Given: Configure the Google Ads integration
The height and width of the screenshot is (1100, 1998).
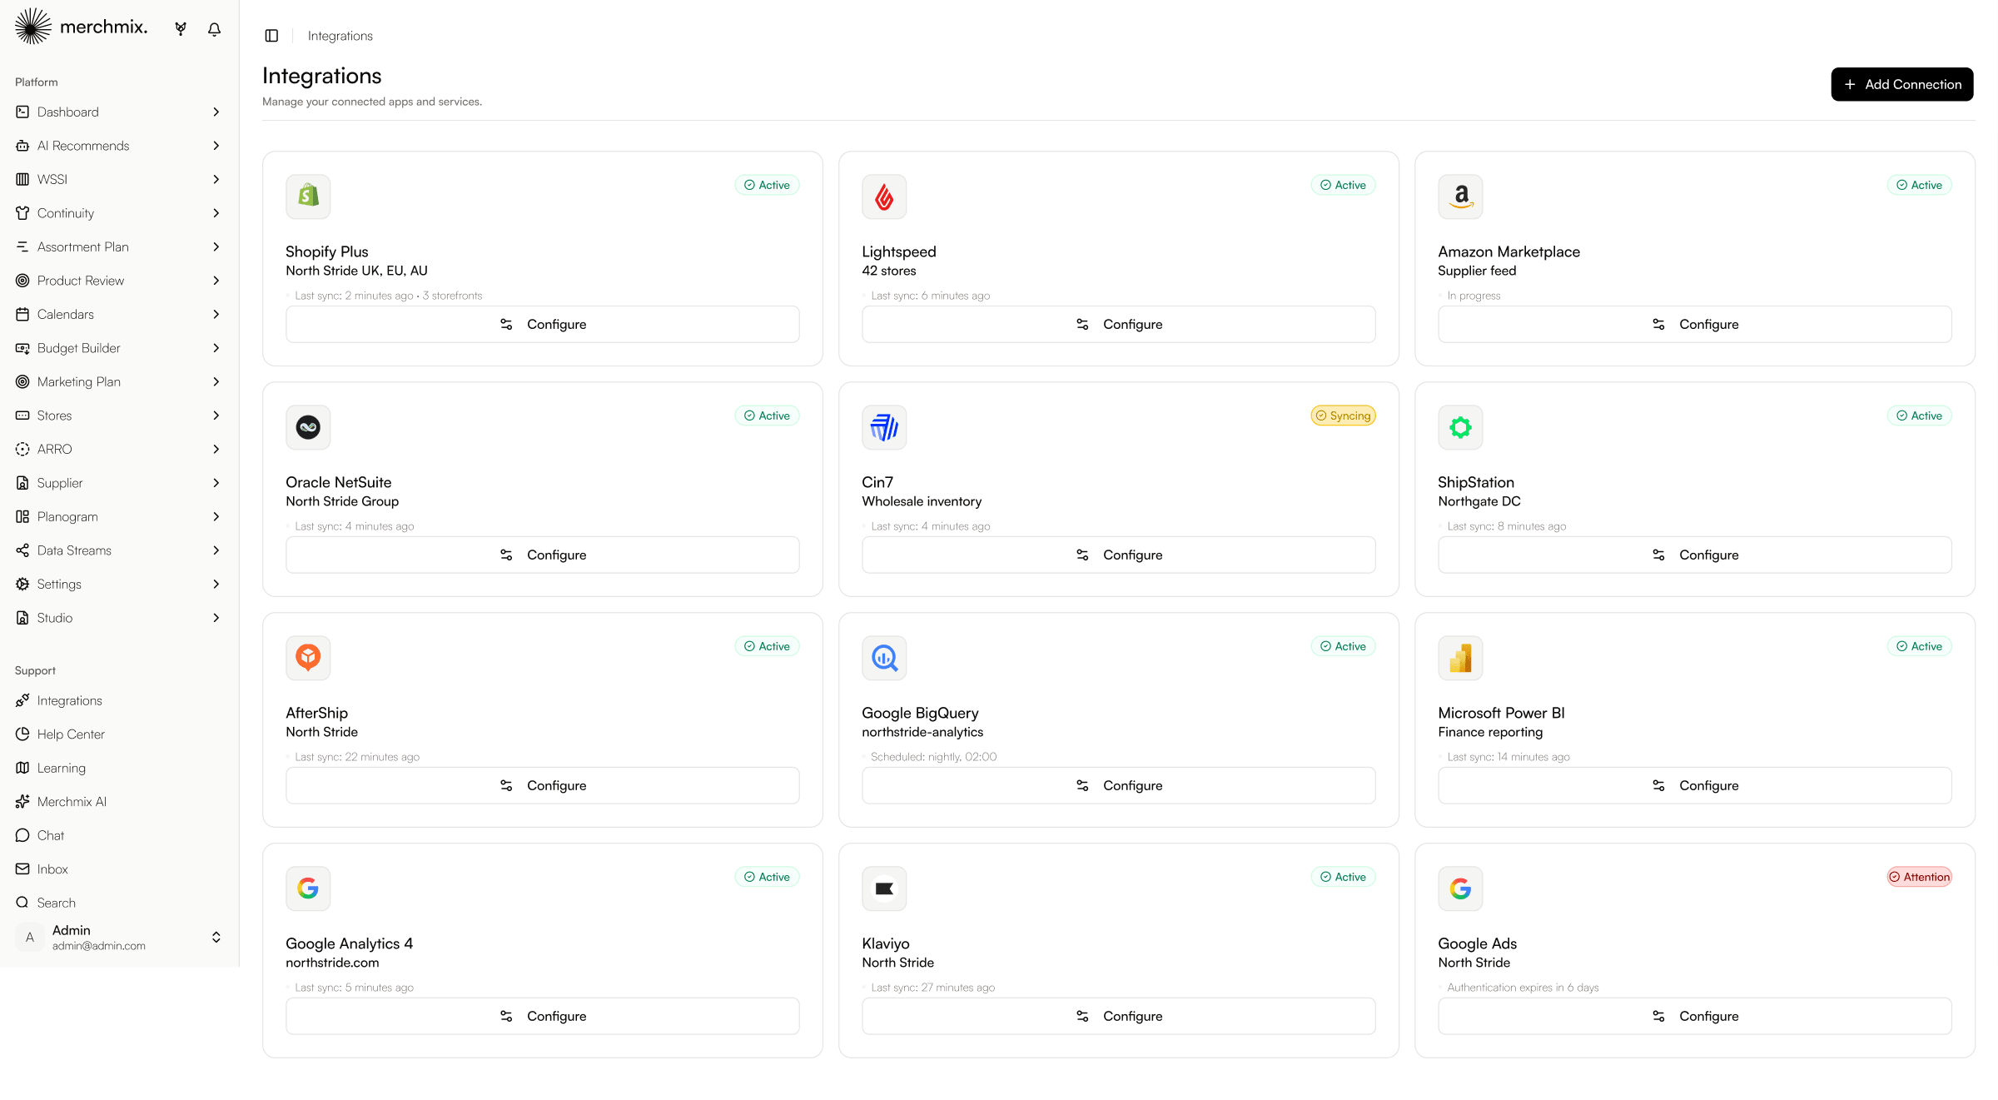Looking at the screenshot, I should pyautogui.click(x=1694, y=1016).
